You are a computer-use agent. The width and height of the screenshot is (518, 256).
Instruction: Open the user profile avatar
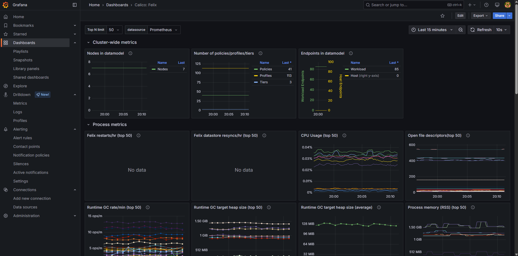(x=508, y=5)
